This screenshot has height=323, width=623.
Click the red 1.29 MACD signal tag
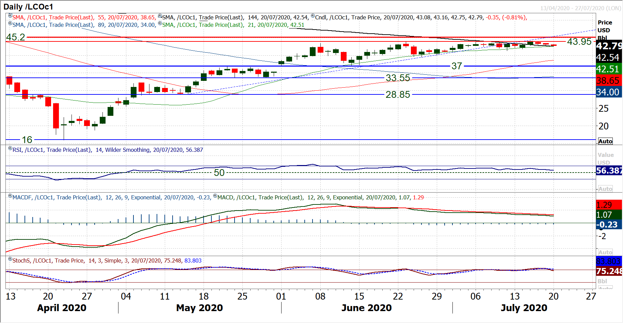609,205
